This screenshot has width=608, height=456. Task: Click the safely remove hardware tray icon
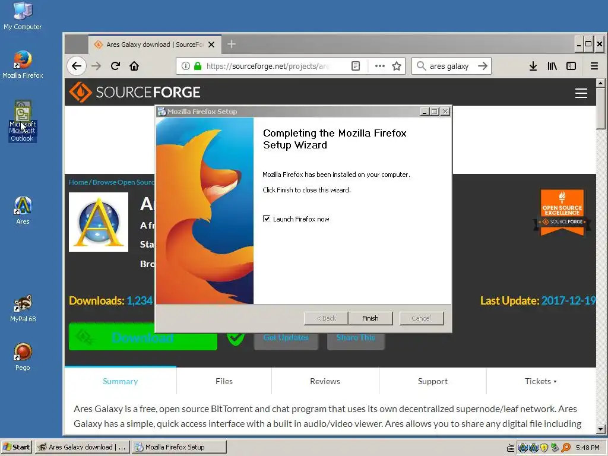coord(555,448)
